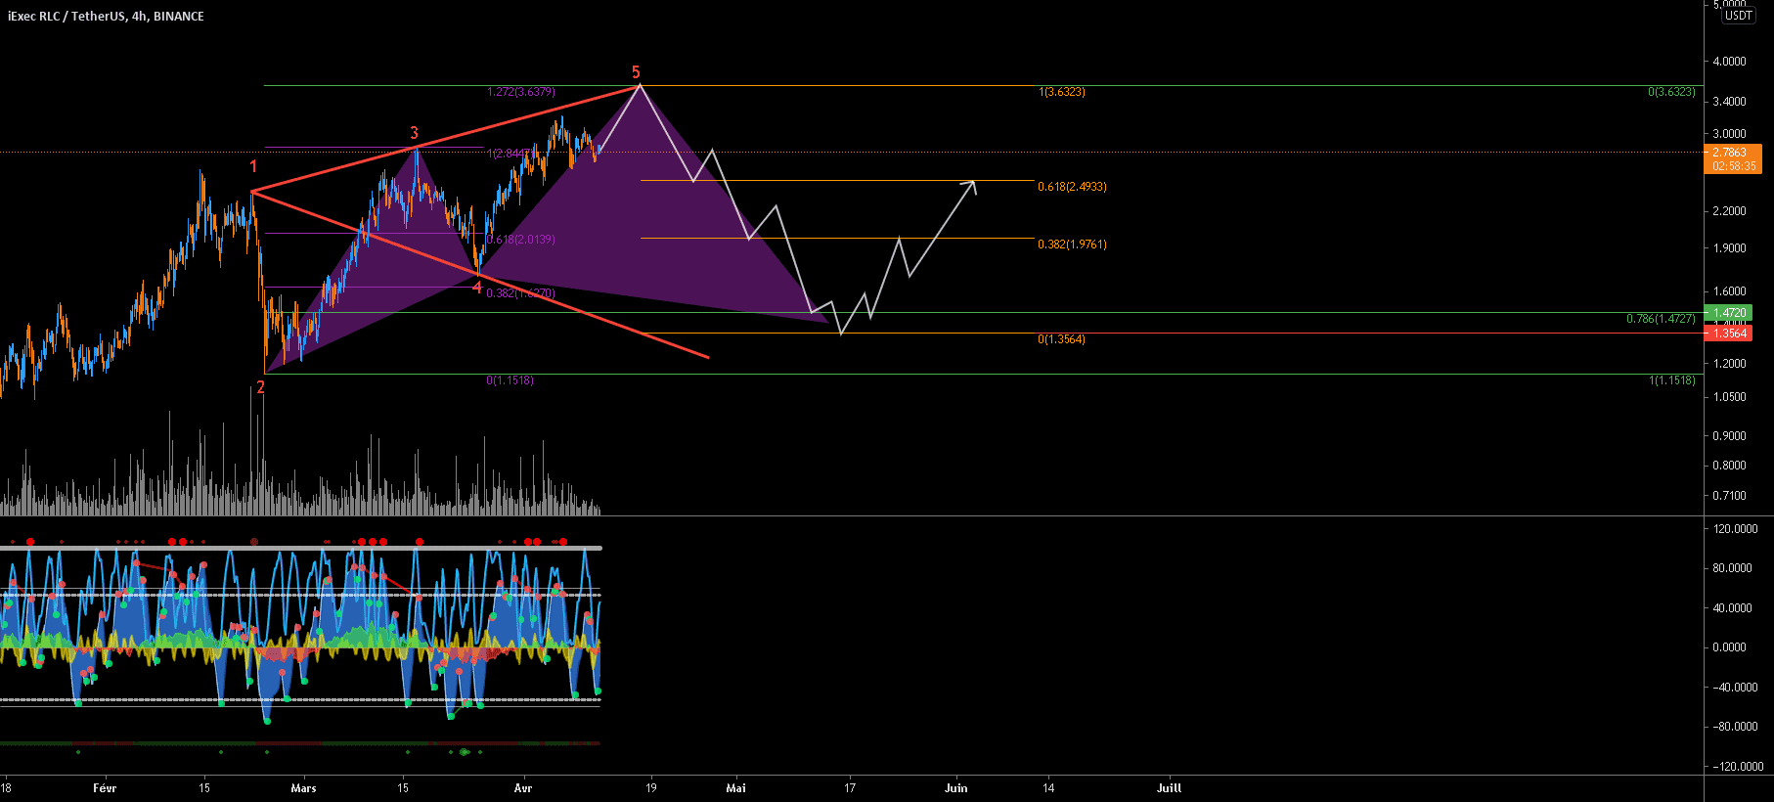This screenshot has height=802, width=1774.
Task: Click the 0.9000 price scale value
Action: pos(1729,436)
